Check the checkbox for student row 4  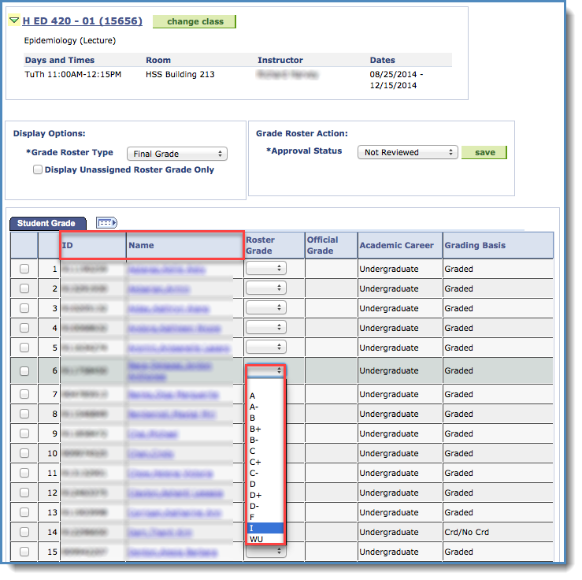click(x=24, y=328)
